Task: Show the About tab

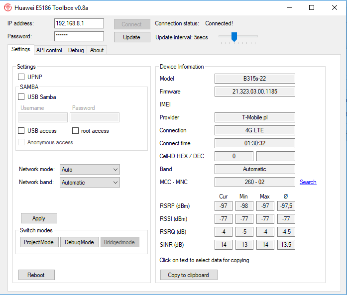Action: coord(97,50)
